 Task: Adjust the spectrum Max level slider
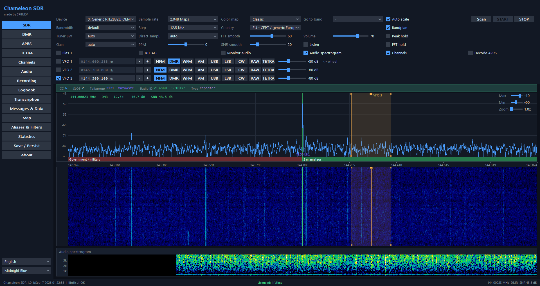coord(517,96)
